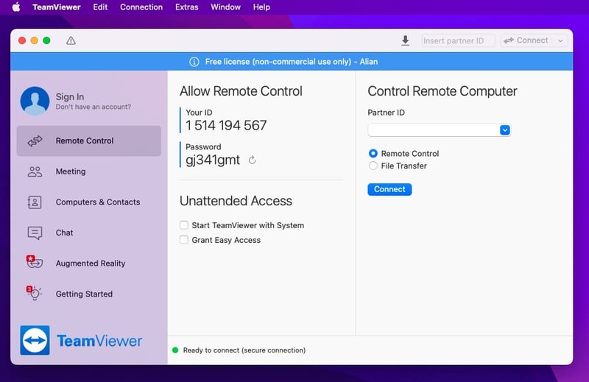The width and height of the screenshot is (589, 382).
Task: Click the Your ID number 1 514 194 567
Action: click(x=226, y=125)
